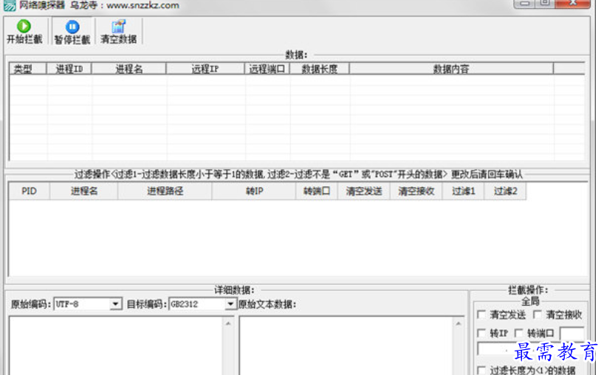Start interception with 开始拦截 button
Image resolution: width=604 pixels, height=375 pixels.
point(24,32)
